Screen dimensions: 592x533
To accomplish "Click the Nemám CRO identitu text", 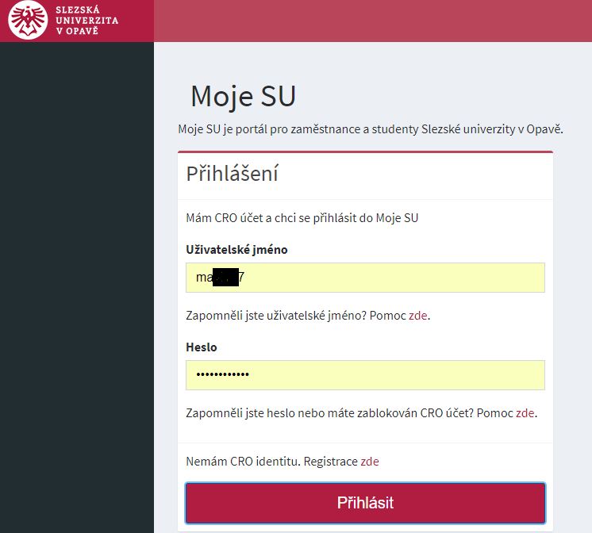I will click(x=272, y=462).
